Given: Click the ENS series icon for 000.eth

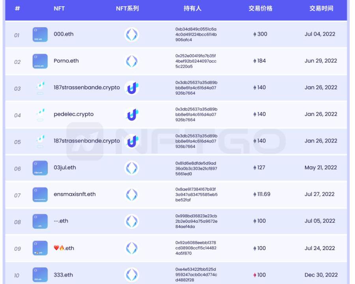Looking at the screenshot, I should pyautogui.click(x=132, y=35).
